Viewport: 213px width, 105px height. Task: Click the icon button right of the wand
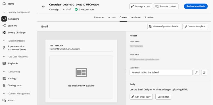pyautogui.click(x=204, y=73)
